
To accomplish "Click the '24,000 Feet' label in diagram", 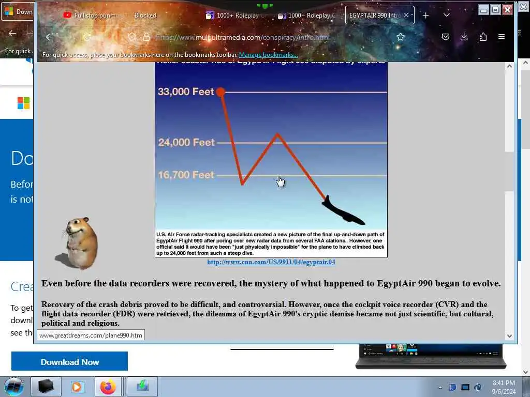I will click(186, 142).
